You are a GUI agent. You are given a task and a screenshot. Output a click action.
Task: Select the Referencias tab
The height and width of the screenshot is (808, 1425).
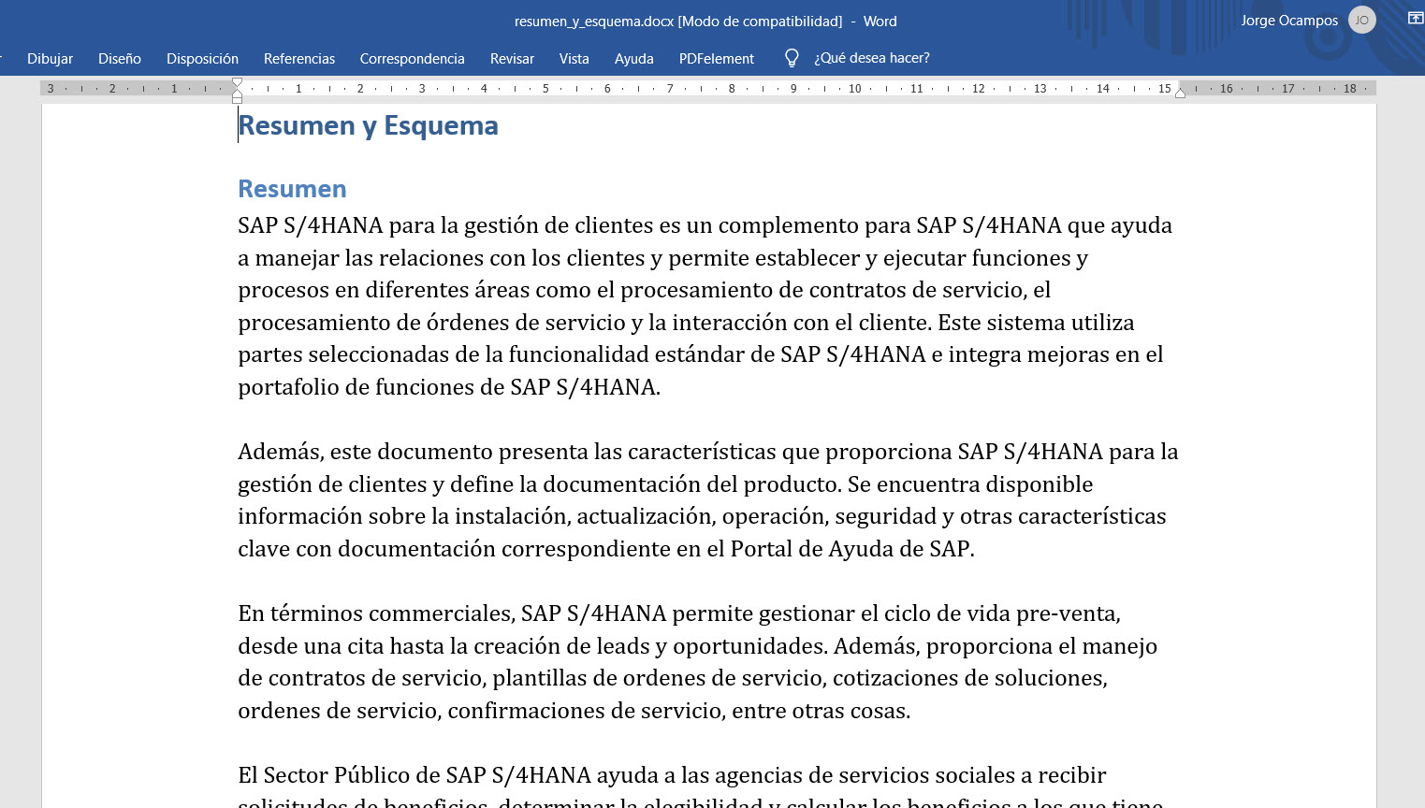click(x=299, y=58)
